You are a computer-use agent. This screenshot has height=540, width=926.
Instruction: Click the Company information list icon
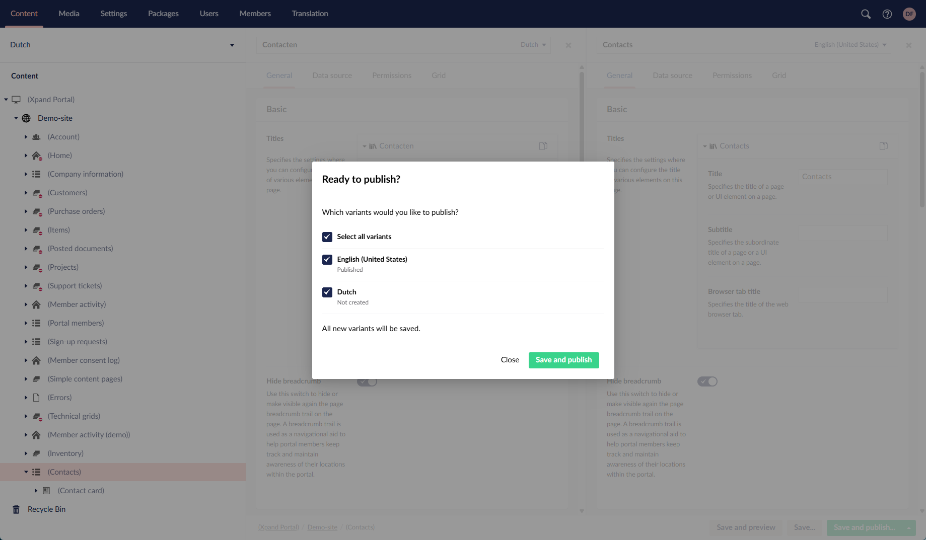(36, 174)
